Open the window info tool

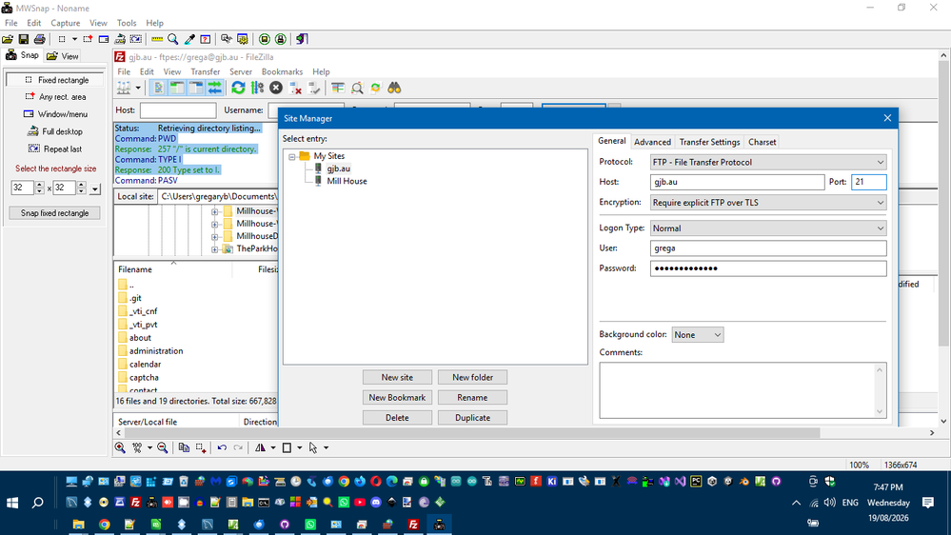point(206,39)
